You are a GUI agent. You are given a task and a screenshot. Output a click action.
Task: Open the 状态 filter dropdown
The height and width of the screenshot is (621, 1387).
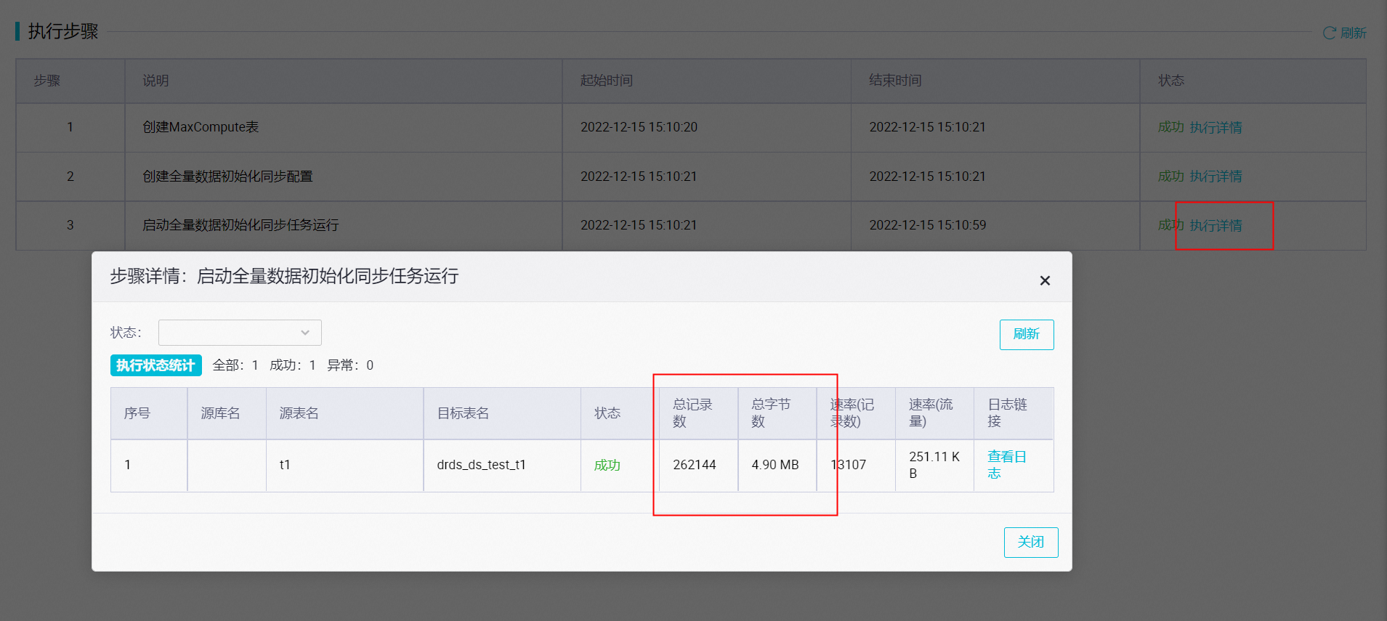[240, 333]
